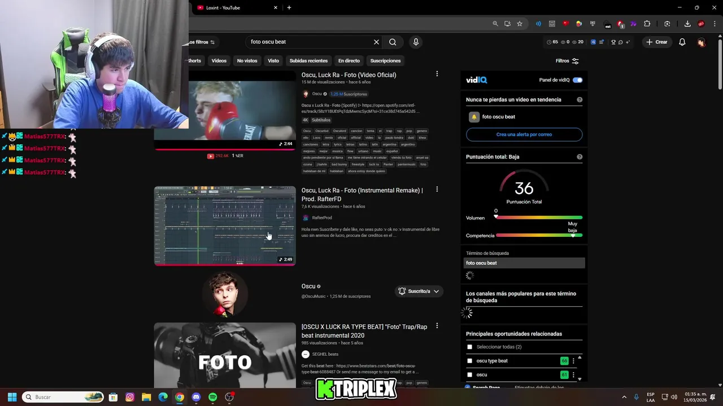Open Instagram from the taskbar
The width and height of the screenshot is (723, 406).
pos(130,397)
